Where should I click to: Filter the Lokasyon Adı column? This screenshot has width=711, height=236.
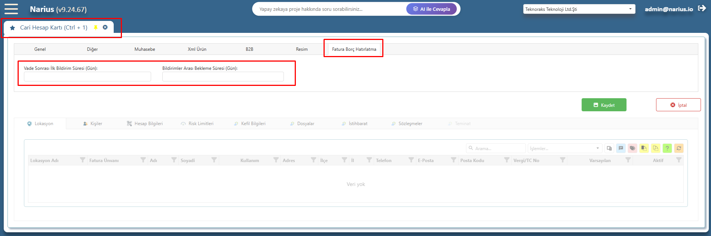point(83,160)
